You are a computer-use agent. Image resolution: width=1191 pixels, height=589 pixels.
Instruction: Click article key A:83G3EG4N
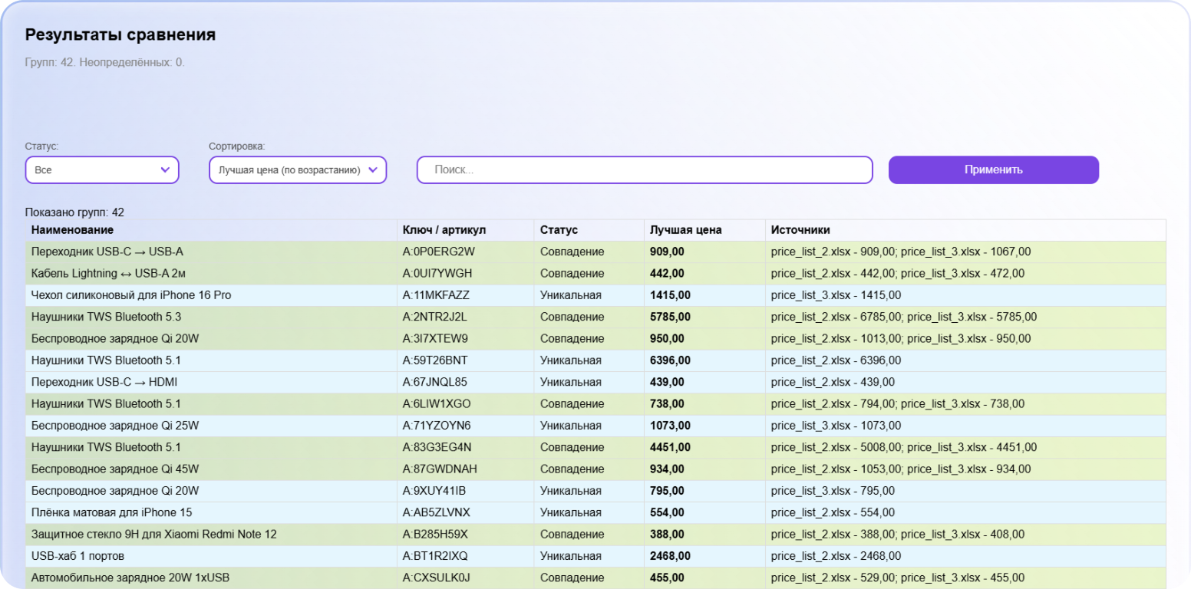click(437, 447)
